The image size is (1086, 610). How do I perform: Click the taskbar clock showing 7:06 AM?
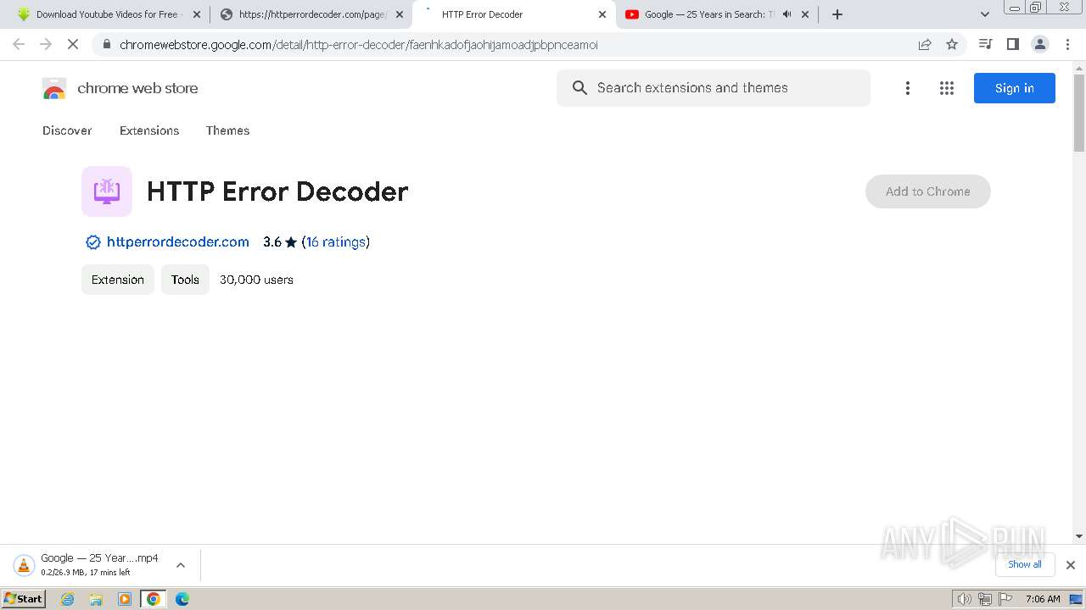pyautogui.click(x=1043, y=599)
